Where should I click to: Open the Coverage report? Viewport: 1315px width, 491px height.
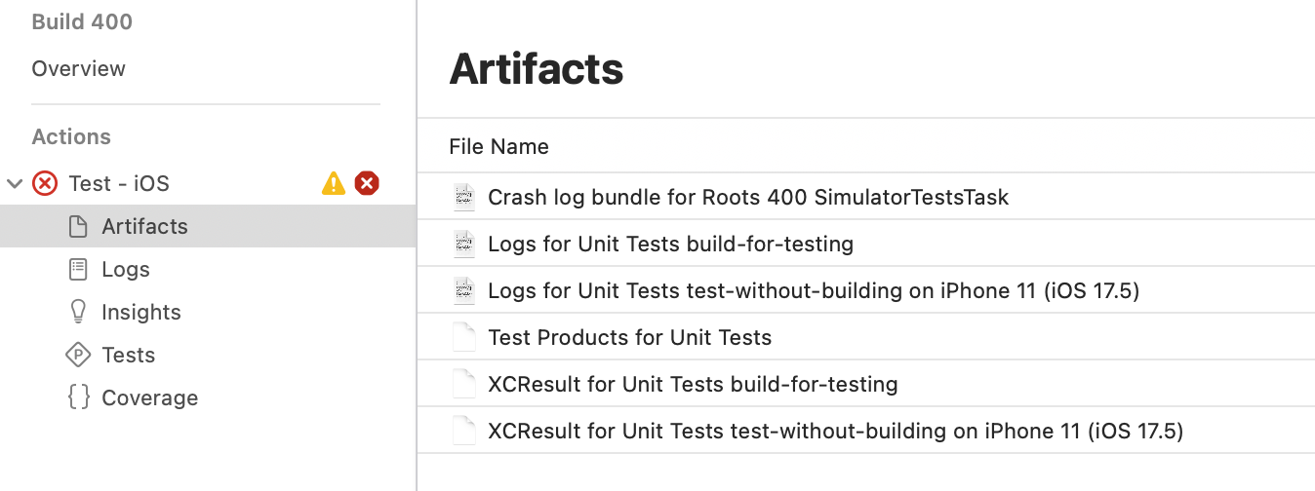coord(149,397)
